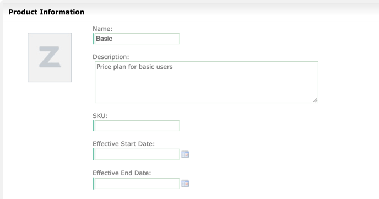Focus the Effective Start Date text box
Viewport: 379px width, 199px height.
[x=137, y=154]
